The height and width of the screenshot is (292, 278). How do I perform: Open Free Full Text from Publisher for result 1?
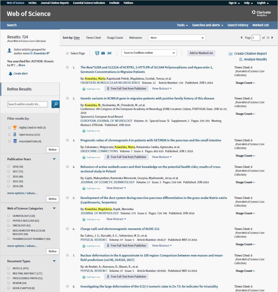click(x=126, y=89)
